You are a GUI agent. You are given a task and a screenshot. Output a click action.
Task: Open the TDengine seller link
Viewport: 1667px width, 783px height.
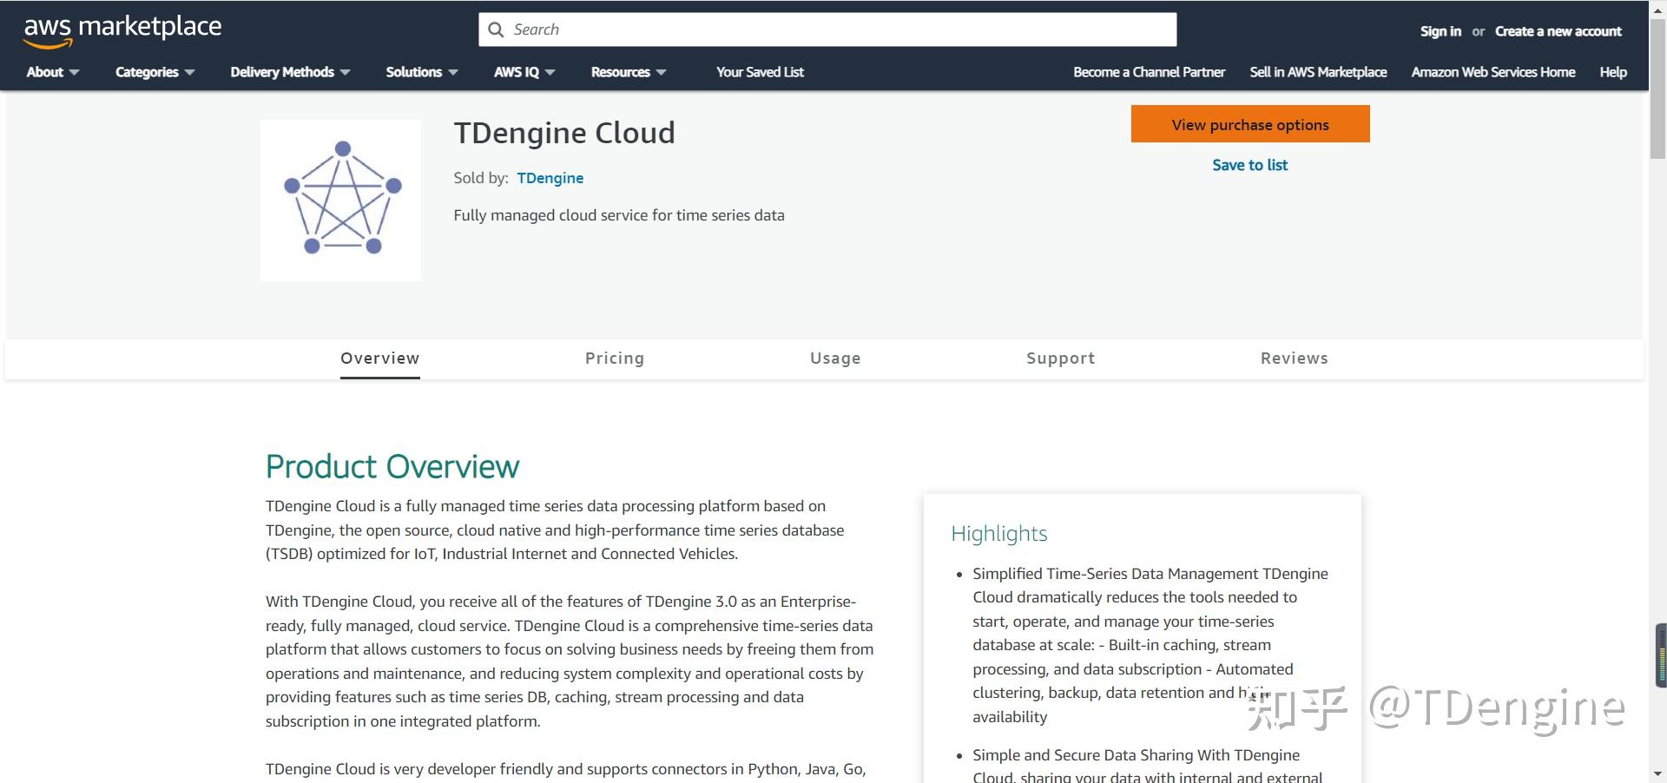point(550,178)
